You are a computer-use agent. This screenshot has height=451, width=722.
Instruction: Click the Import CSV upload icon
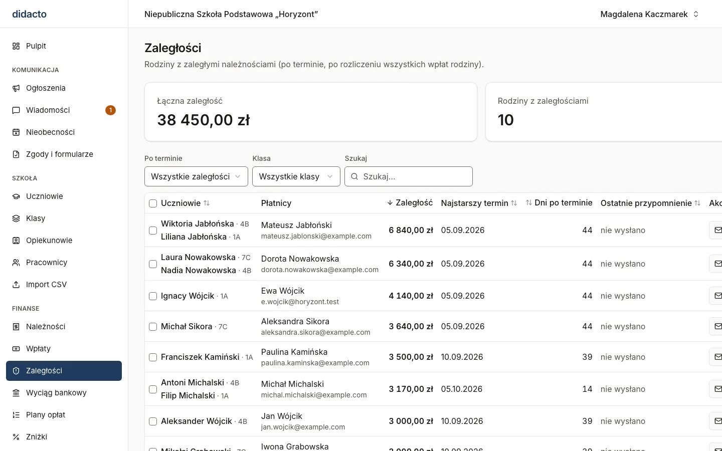click(16, 285)
